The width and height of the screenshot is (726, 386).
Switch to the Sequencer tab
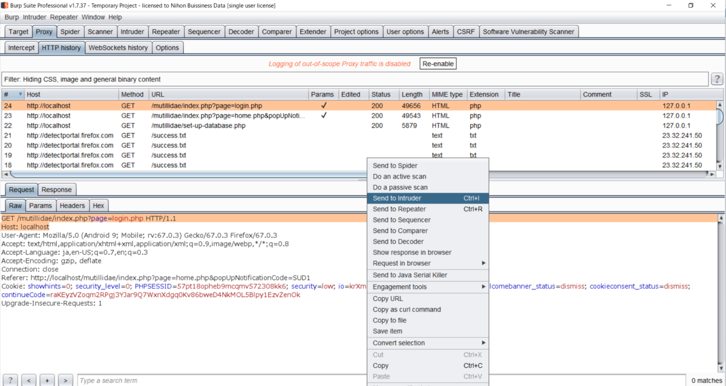tap(204, 31)
